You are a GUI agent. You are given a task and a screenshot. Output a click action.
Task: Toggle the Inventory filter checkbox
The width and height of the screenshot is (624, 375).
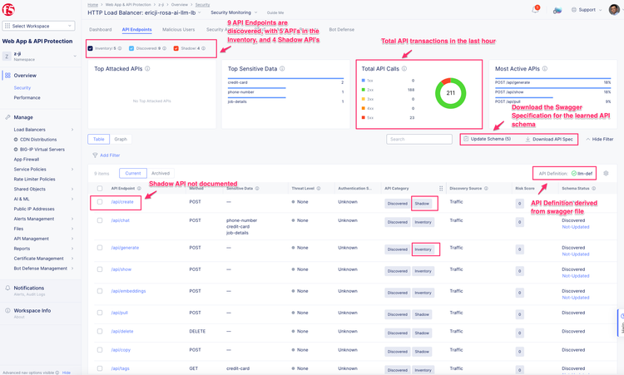[91, 48]
